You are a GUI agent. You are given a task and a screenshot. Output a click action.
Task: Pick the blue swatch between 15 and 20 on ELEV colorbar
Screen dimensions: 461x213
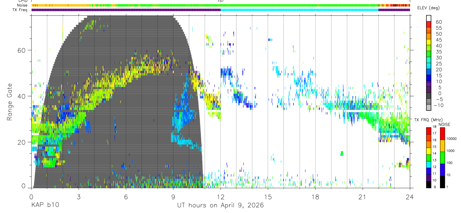pos(429,73)
